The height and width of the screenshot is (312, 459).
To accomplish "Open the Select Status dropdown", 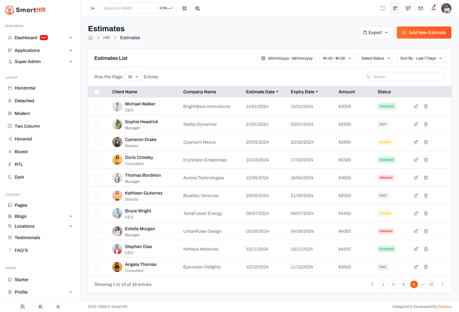I will point(375,58).
